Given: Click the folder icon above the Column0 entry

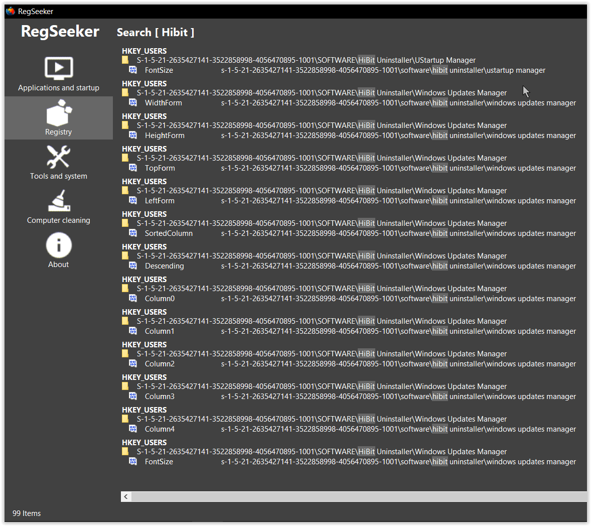Looking at the screenshot, I should point(125,288).
